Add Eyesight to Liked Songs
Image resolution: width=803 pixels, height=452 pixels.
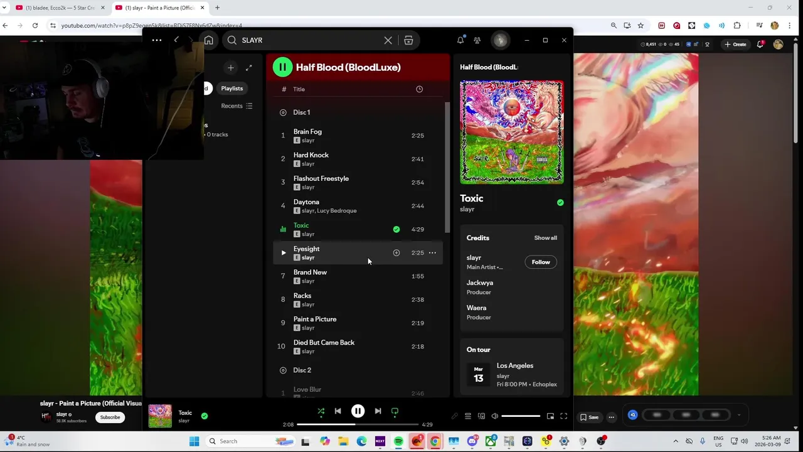(x=396, y=253)
